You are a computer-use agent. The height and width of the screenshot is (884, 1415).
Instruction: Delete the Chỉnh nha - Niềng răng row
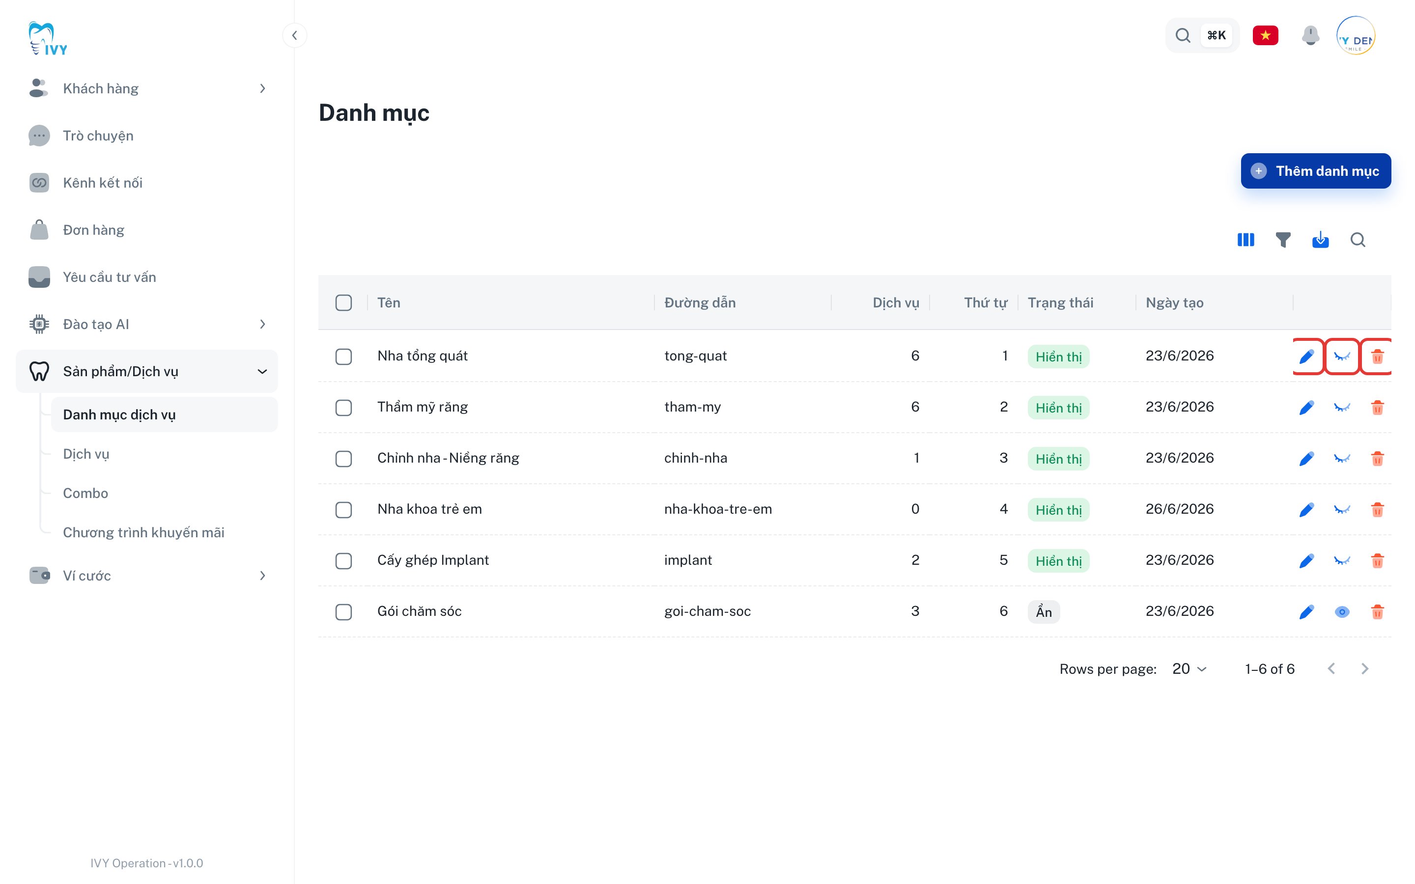click(x=1377, y=458)
